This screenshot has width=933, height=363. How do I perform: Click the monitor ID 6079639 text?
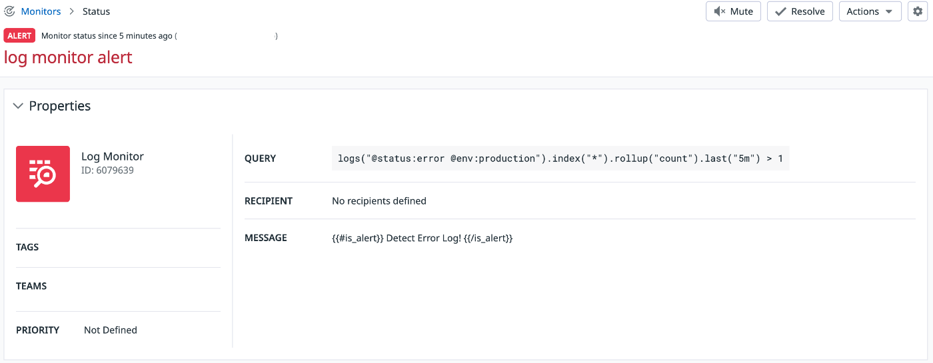[107, 171]
